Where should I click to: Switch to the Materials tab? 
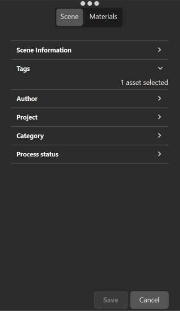pyautogui.click(x=103, y=17)
